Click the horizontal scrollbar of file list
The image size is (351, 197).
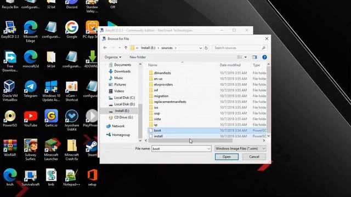[190, 141]
